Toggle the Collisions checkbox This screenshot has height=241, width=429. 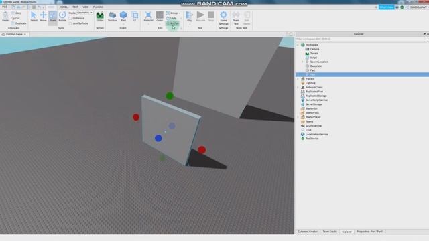[x=70, y=18]
